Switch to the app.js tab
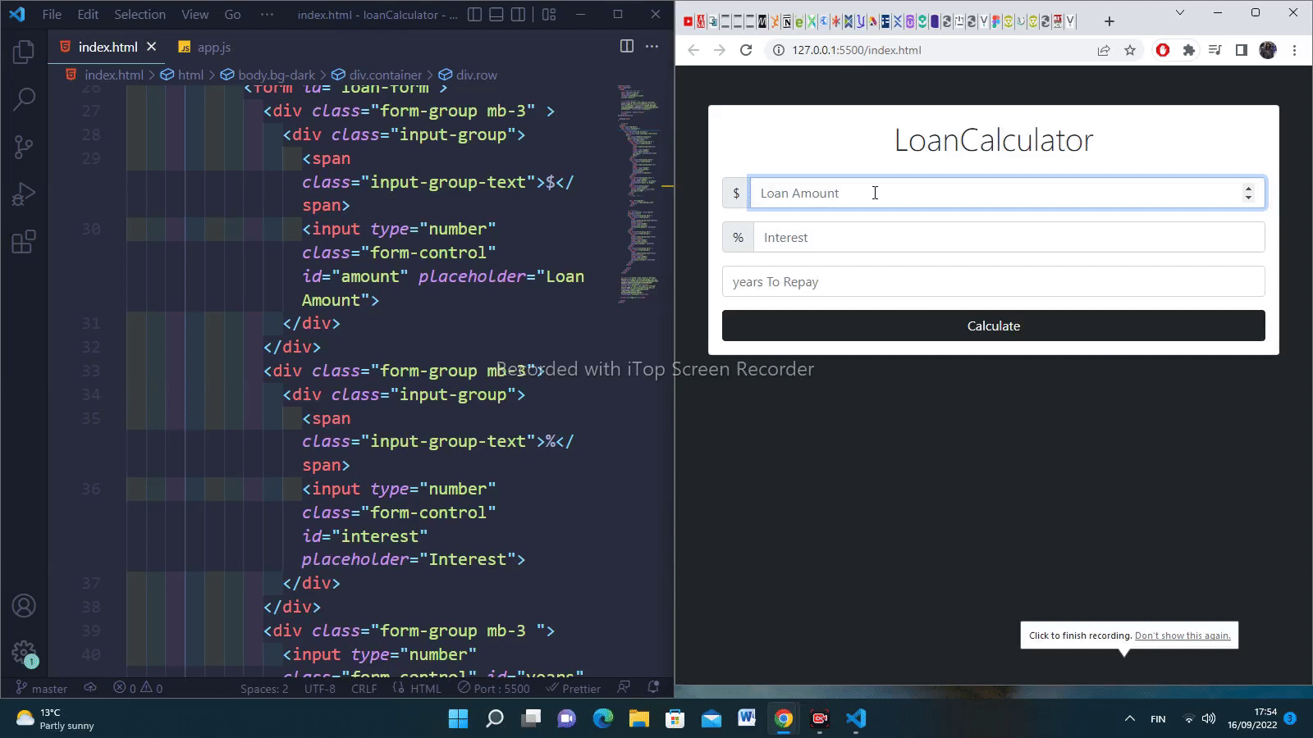The width and height of the screenshot is (1313, 738). click(205, 48)
